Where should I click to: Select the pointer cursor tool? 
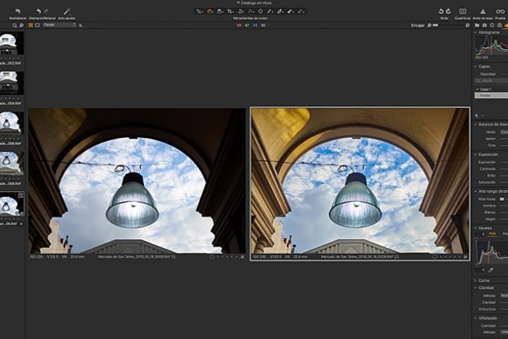tap(199, 12)
